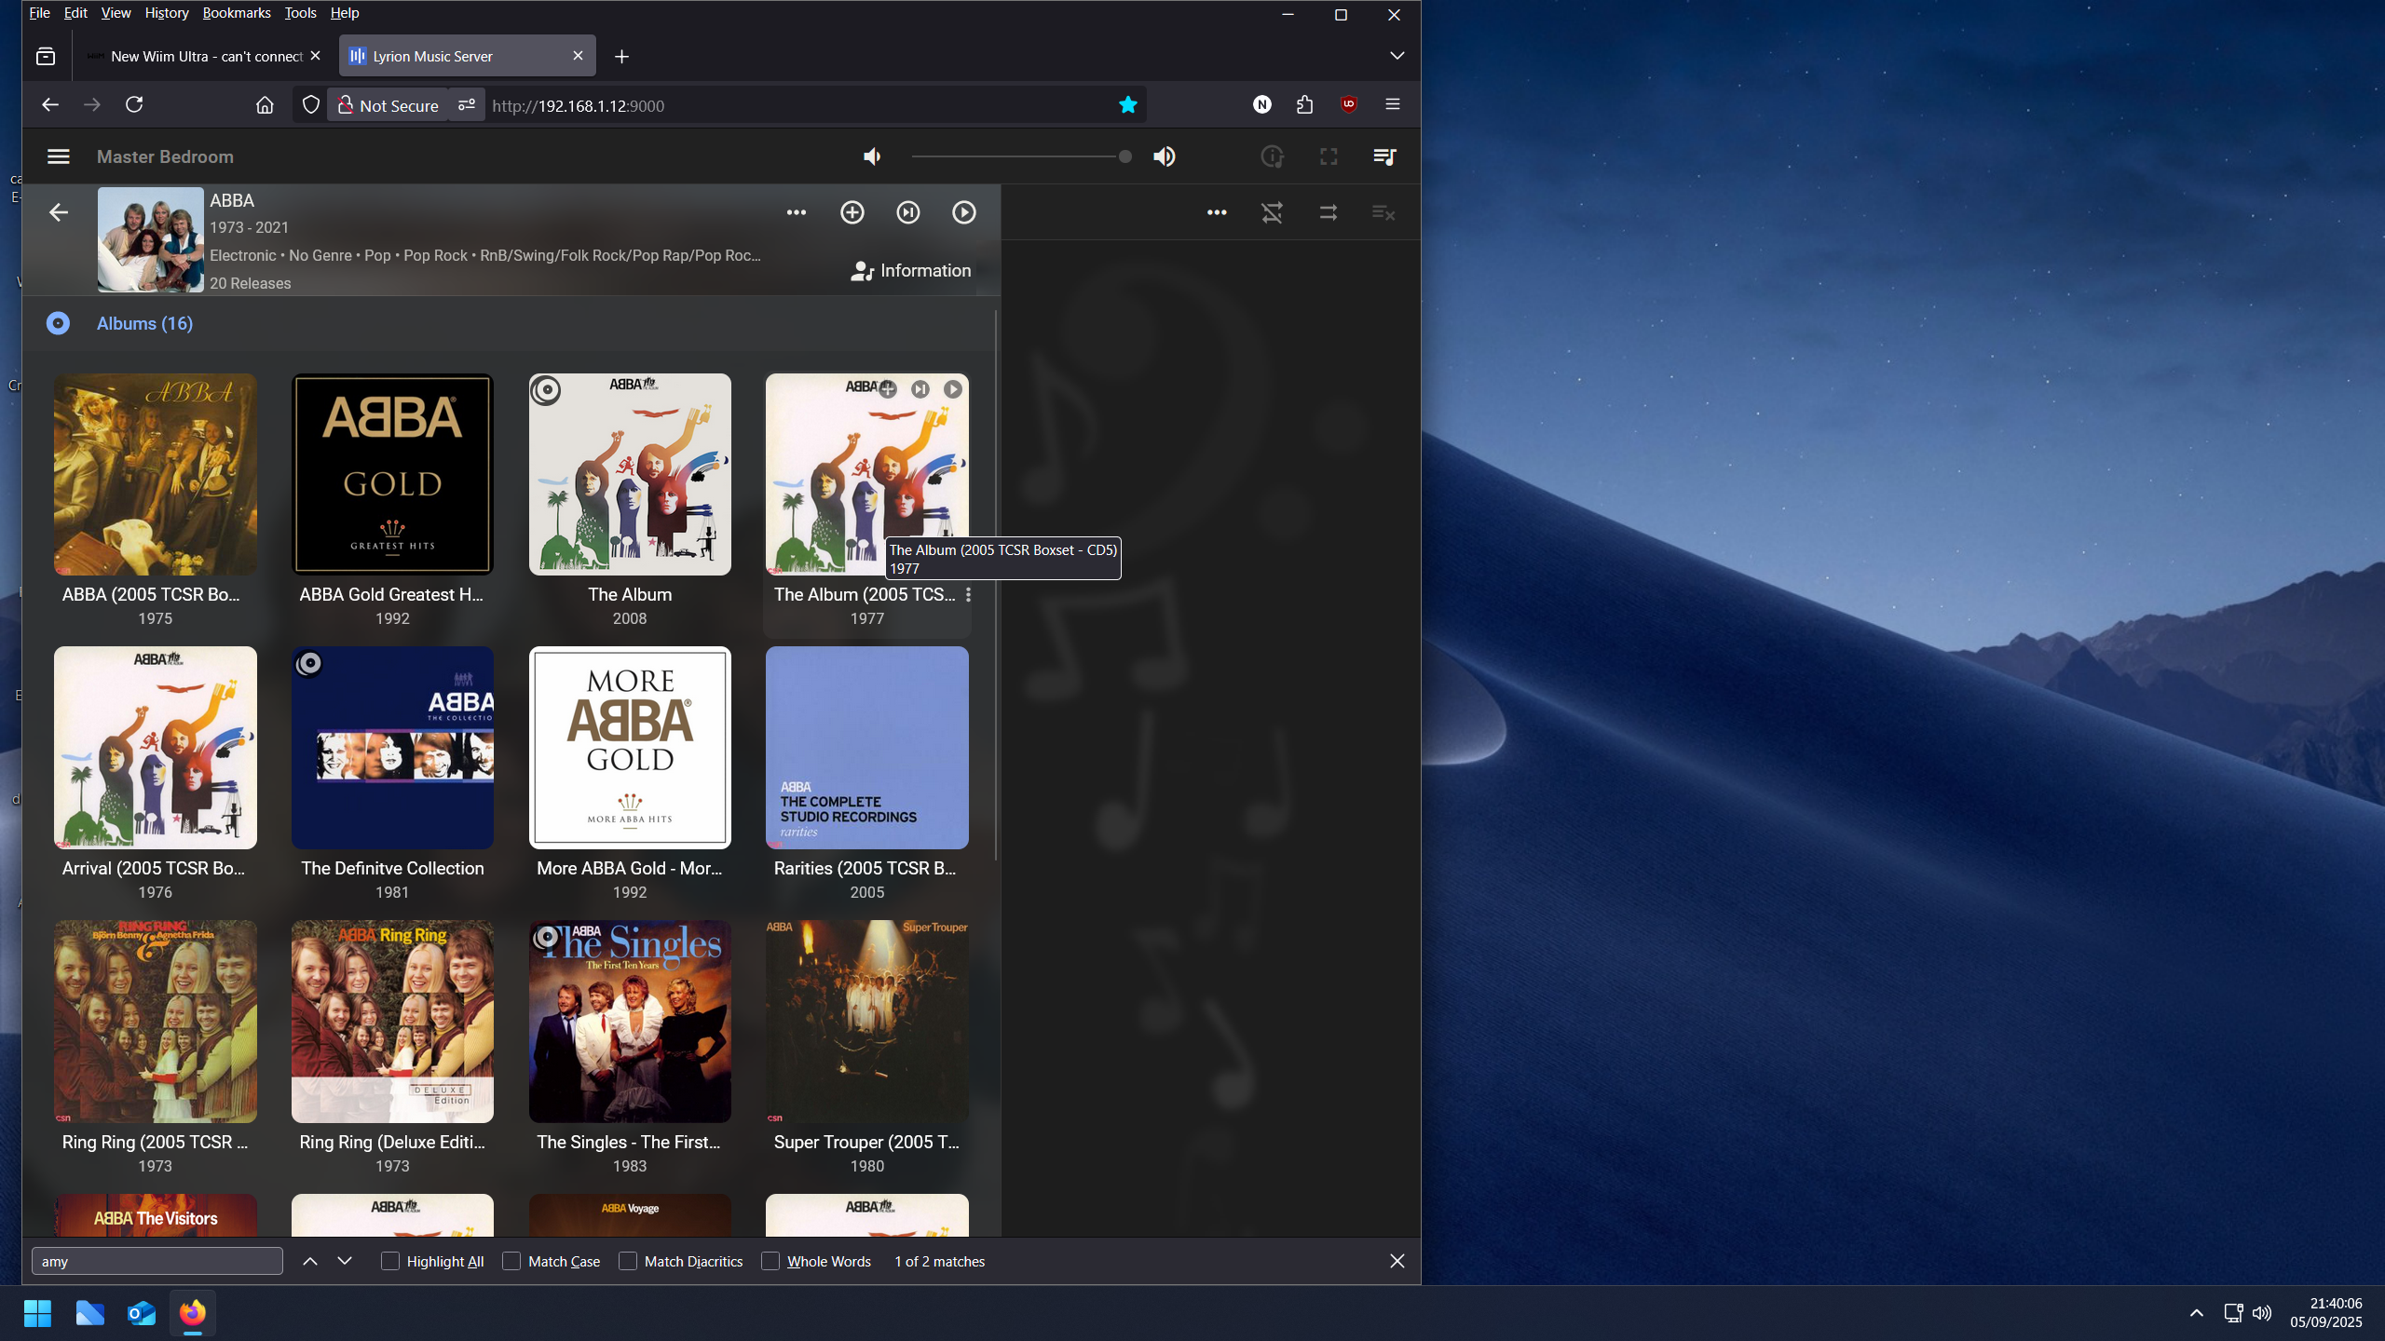Open site permissions icon in URL bar
This screenshot has height=1341, width=2385.
[x=466, y=105]
